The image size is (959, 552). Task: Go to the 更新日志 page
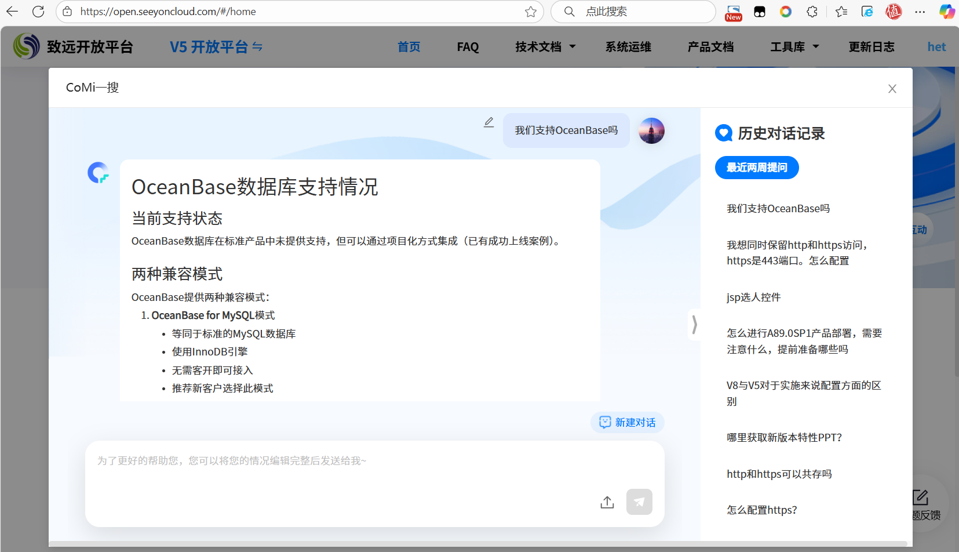point(871,47)
